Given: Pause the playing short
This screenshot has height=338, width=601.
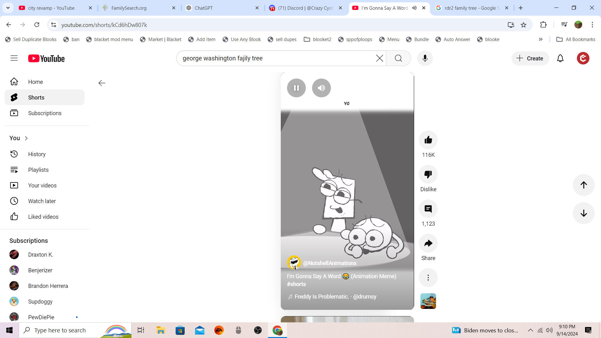Looking at the screenshot, I should click(x=296, y=88).
